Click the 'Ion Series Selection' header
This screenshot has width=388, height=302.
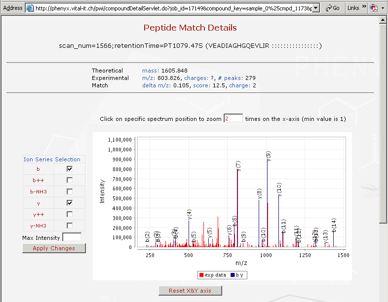click(x=52, y=159)
